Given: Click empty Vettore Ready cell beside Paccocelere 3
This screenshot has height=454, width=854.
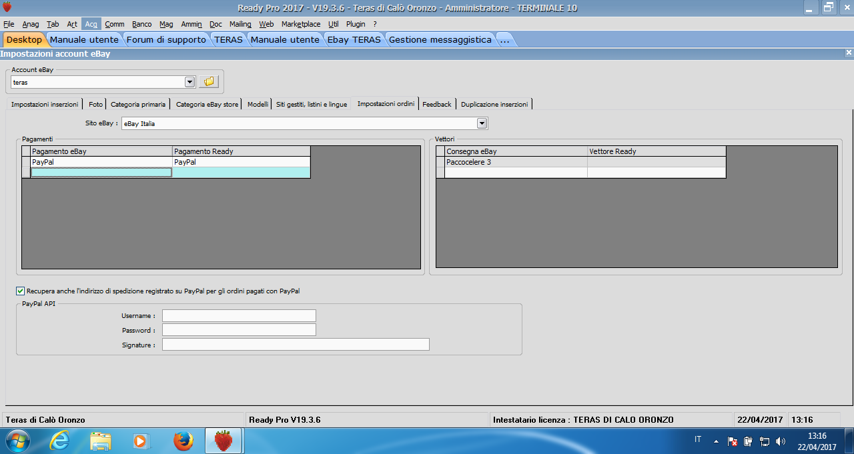Looking at the screenshot, I should point(657,162).
